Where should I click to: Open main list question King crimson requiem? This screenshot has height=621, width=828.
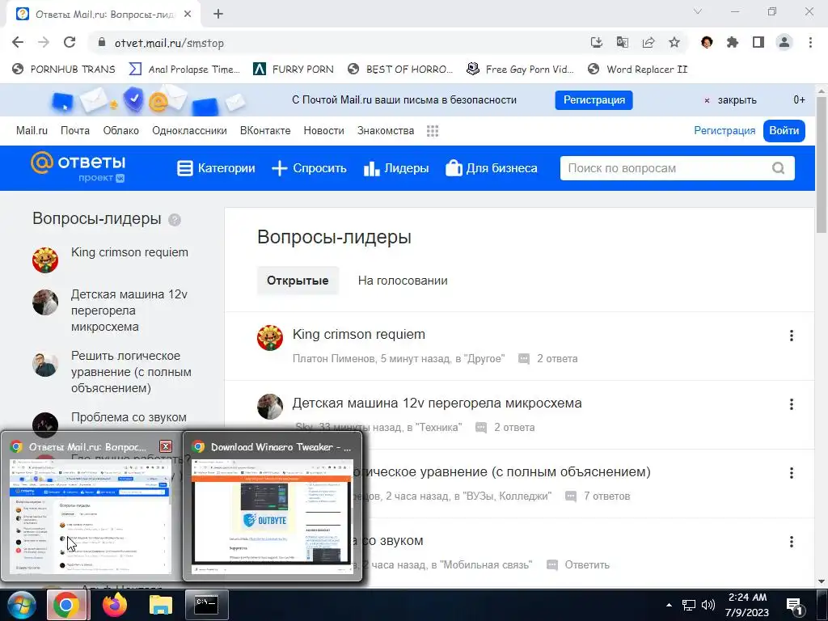[x=358, y=334]
